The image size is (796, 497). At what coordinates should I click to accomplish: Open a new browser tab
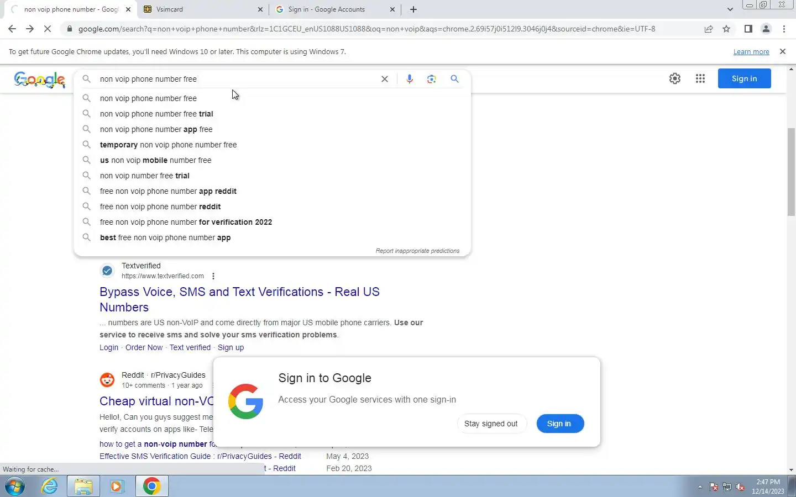point(413,9)
